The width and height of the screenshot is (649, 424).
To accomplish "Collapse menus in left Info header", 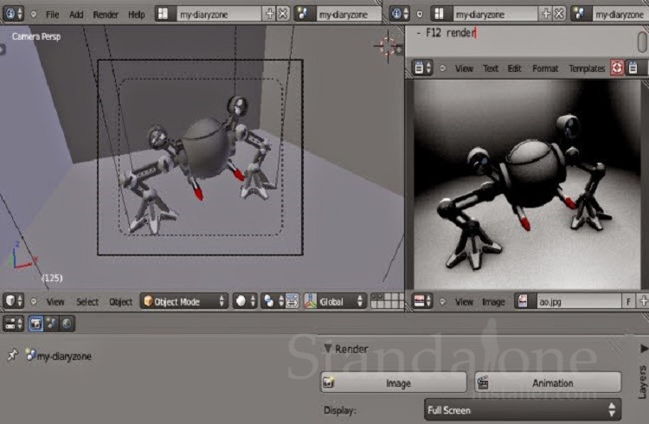I will click(34, 15).
